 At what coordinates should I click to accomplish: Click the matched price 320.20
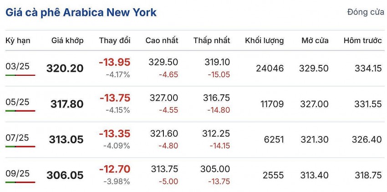click(x=65, y=69)
